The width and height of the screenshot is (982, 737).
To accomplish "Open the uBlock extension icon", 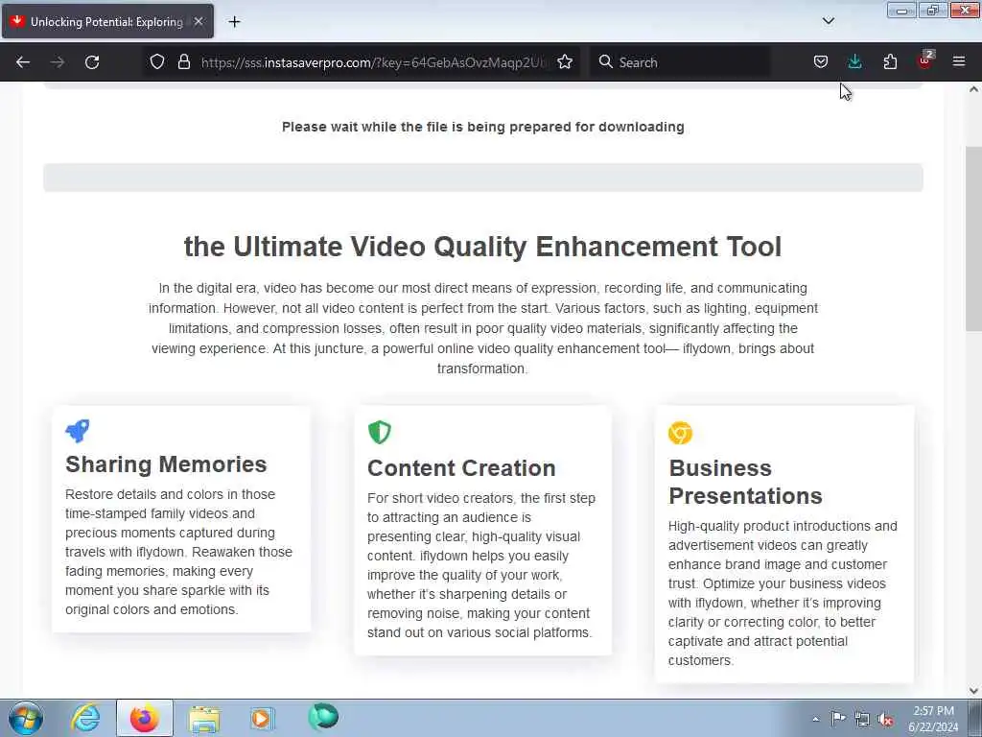I will pyautogui.click(x=925, y=60).
